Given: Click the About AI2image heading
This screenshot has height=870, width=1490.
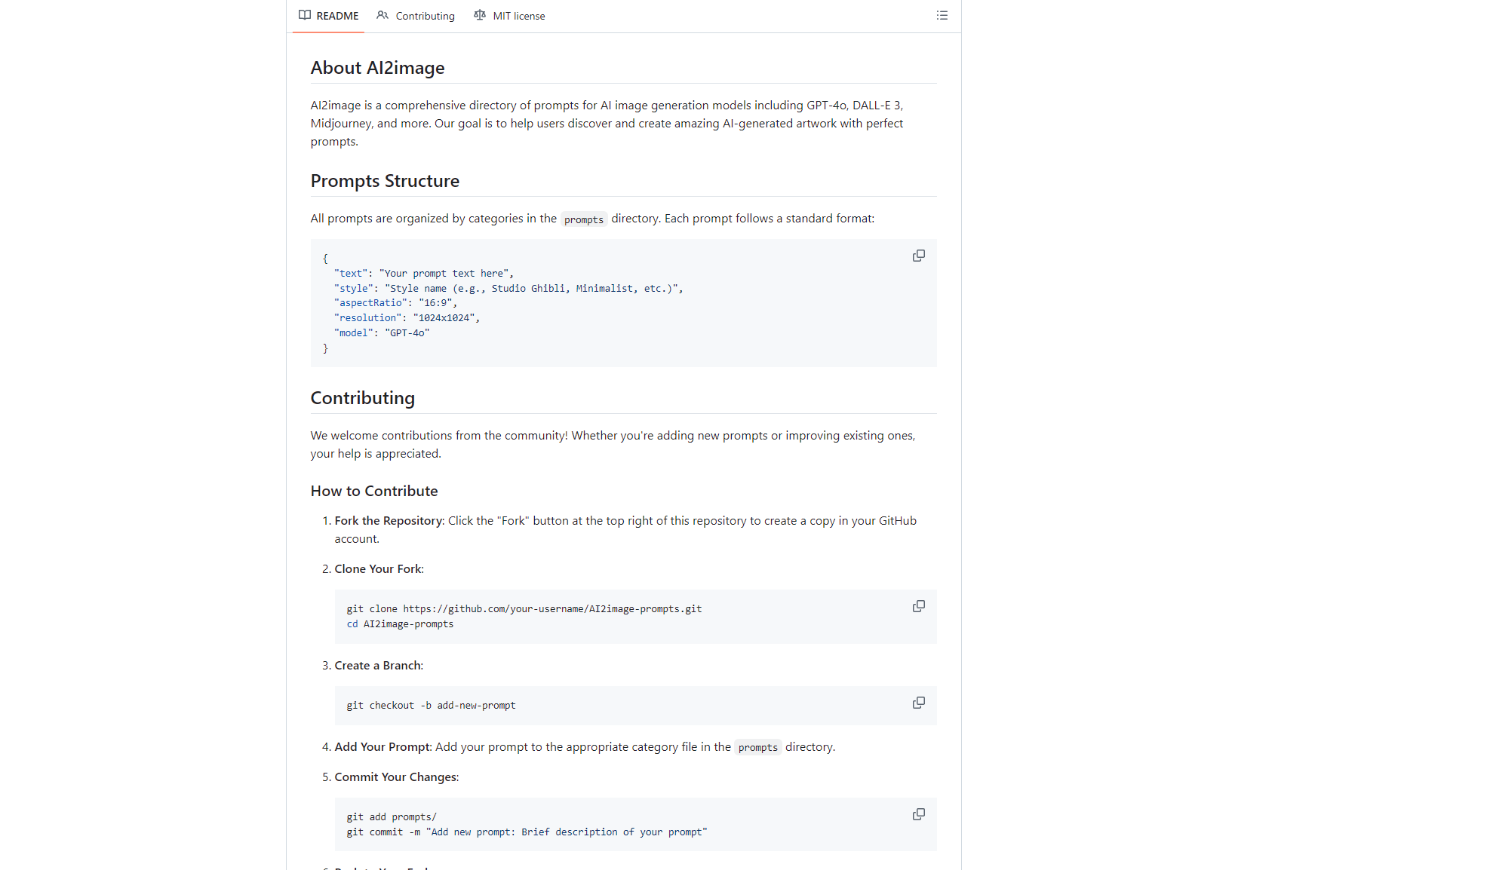Looking at the screenshot, I should [x=377, y=68].
